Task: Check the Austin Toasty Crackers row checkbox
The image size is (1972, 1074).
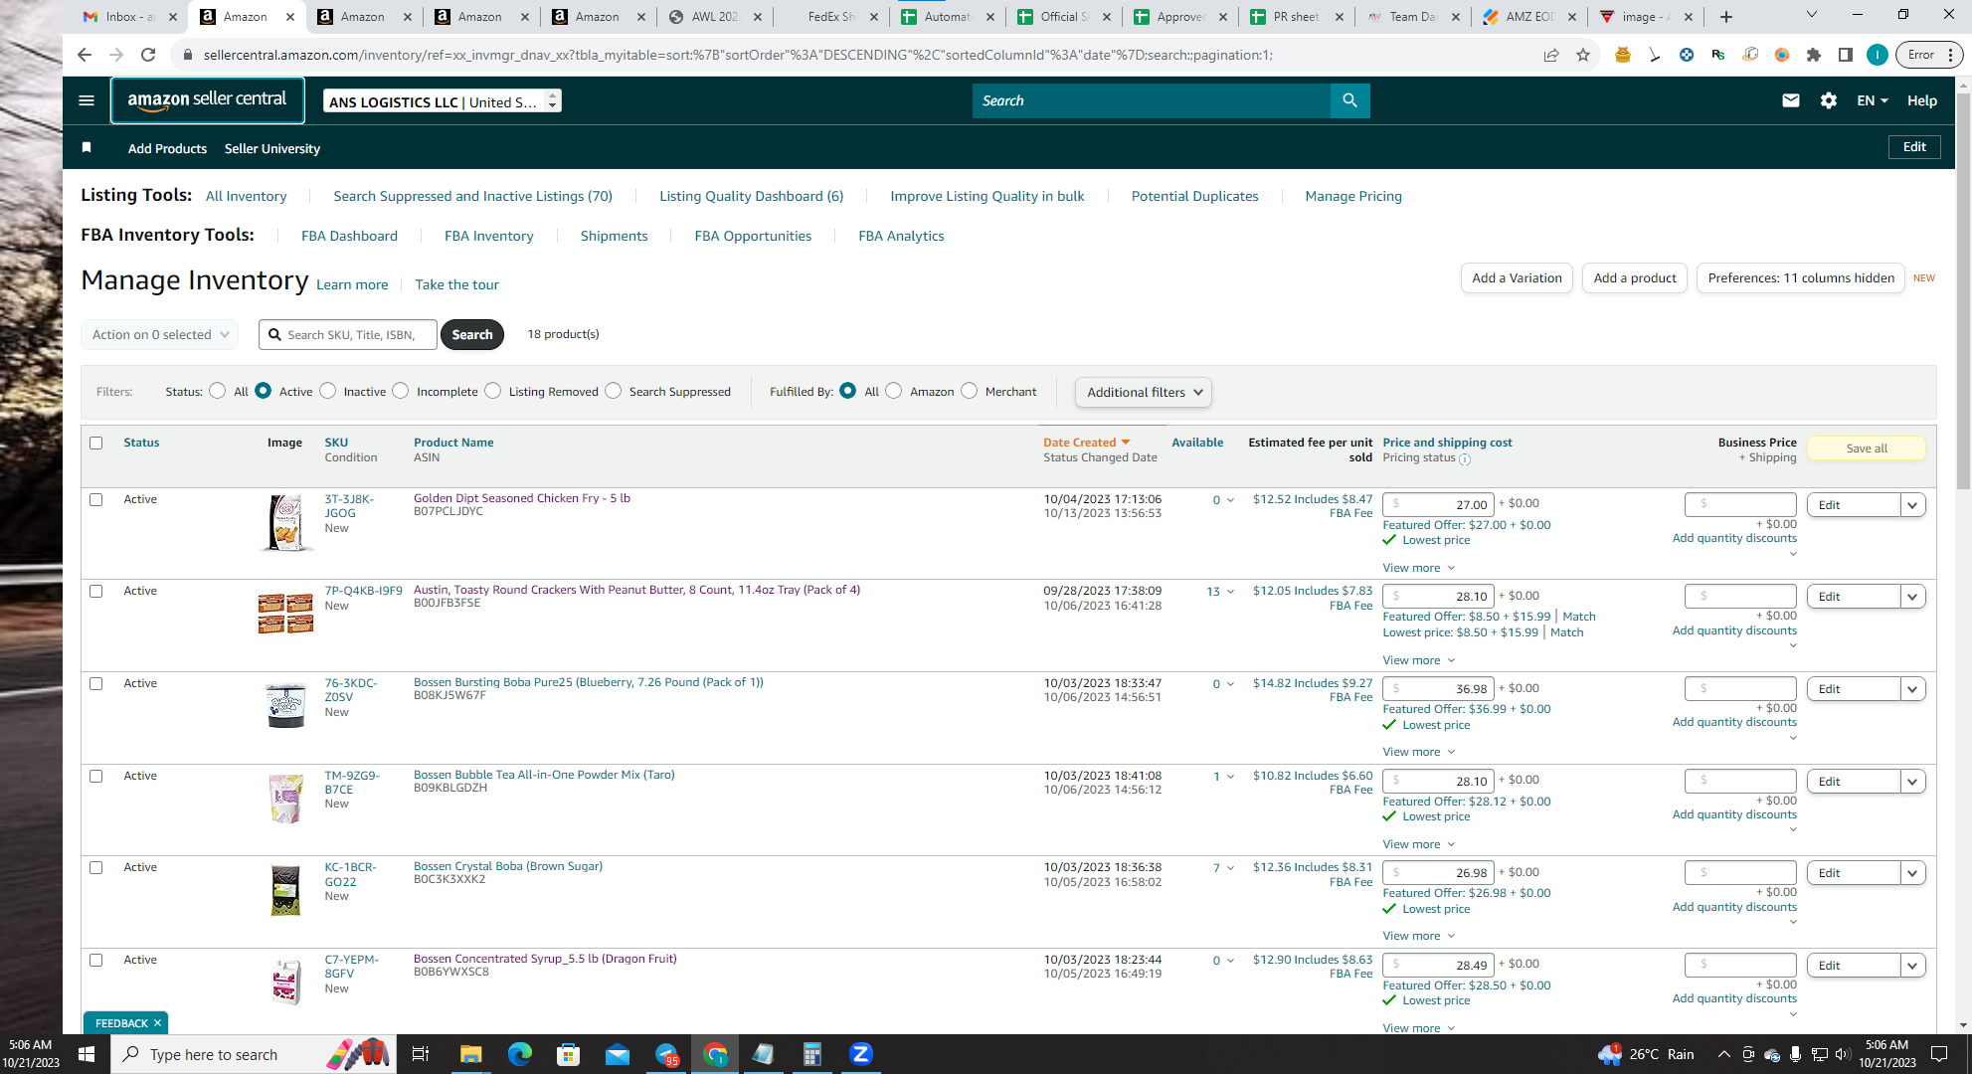Action: pyautogui.click(x=96, y=591)
